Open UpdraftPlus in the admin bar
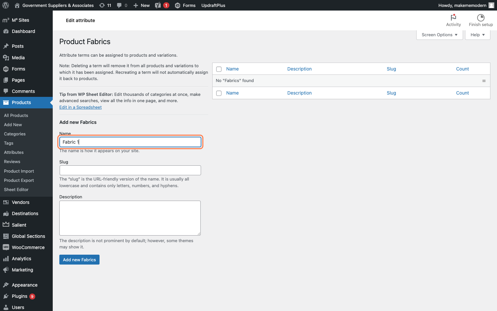 point(213,5)
